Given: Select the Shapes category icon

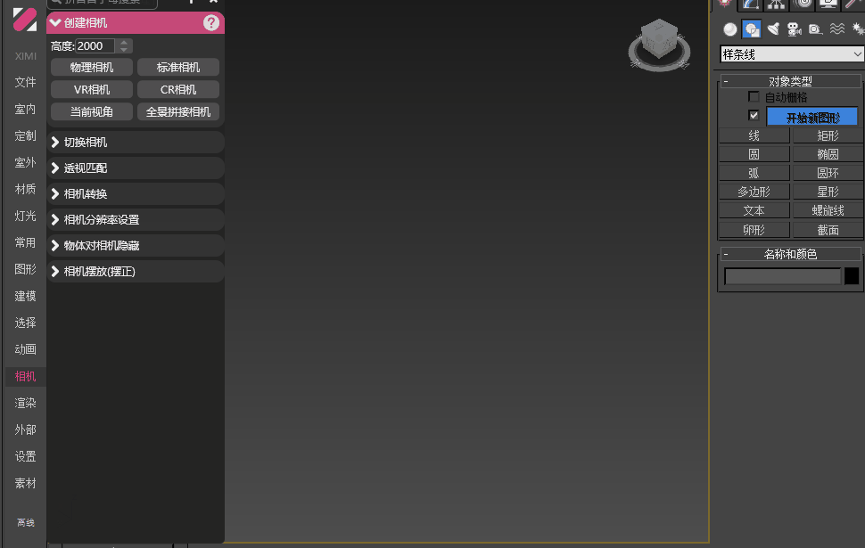Looking at the screenshot, I should (752, 29).
